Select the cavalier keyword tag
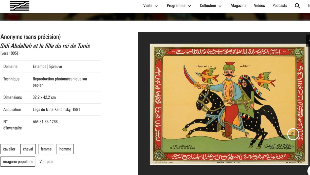310x175 pixels. pos(9,149)
